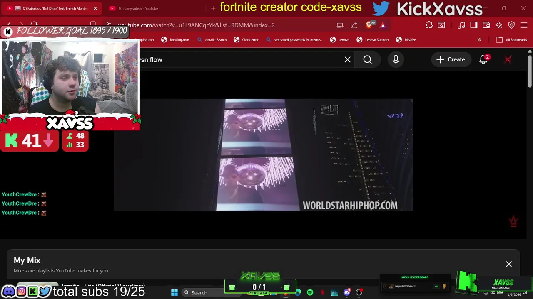Open the McAfee bookmark
Viewport: 533px width, 299px height.
click(406, 40)
